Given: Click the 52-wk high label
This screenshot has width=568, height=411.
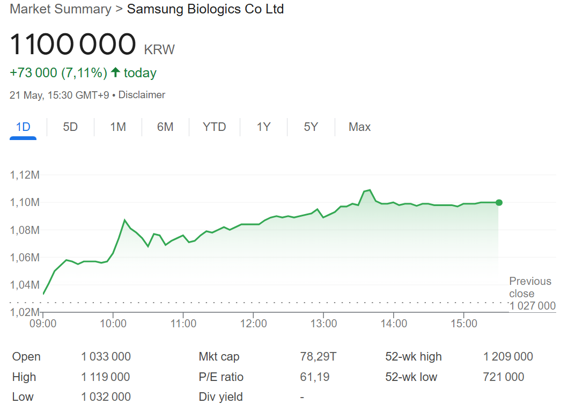Looking at the screenshot, I should pos(414,357).
